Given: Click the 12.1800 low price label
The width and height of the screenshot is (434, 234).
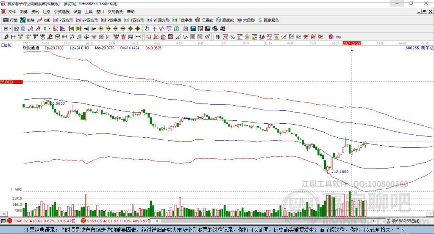Looking at the screenshot, I should click(341, 171).
